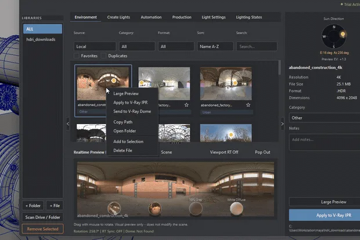Click the + Folder button

(x=33, y=206)
